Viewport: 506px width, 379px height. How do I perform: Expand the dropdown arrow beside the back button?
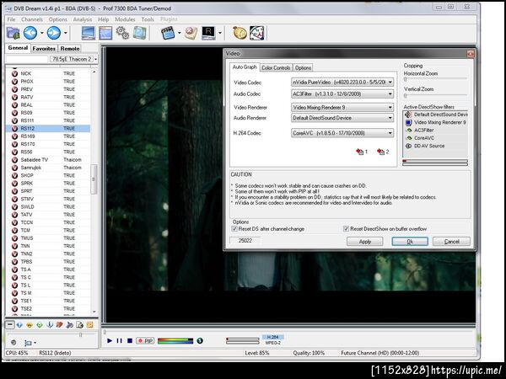(41, 33)
